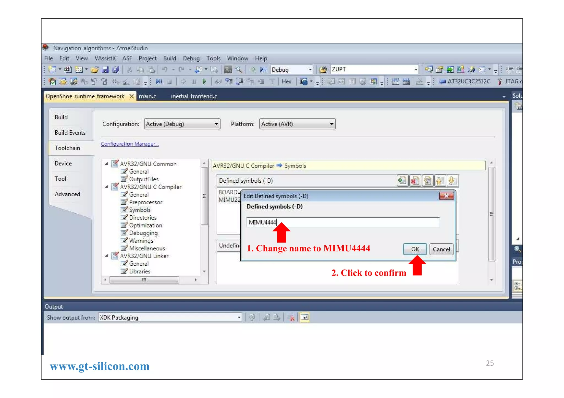The width and height of the screenshot is (564, 398).
Task: Click the green Continue play icon
Action: tap(204, 81)
